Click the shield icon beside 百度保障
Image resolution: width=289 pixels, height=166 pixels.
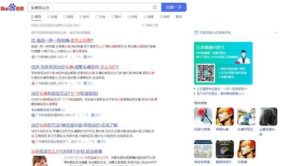[196, 33]
